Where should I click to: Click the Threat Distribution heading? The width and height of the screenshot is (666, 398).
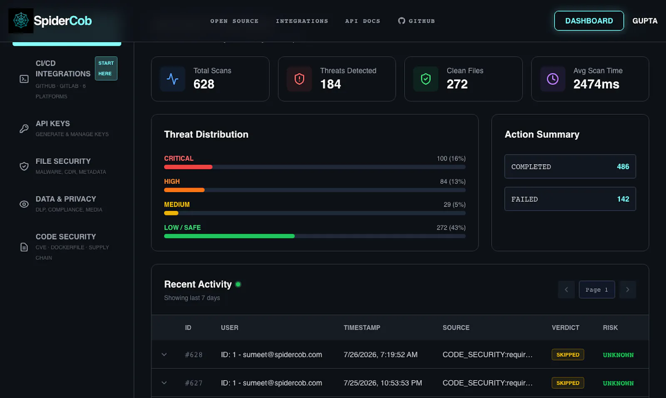(x=206, y=134)
